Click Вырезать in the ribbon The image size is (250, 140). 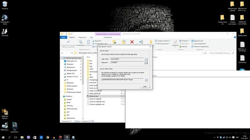point(97,41)
